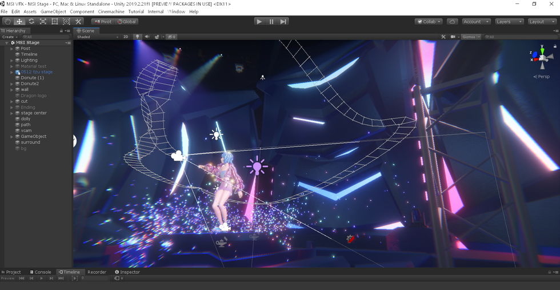The width and height of the screenshot is (560, 290).
Task: Expand the Donute2 object
Action: coord(12,84)
